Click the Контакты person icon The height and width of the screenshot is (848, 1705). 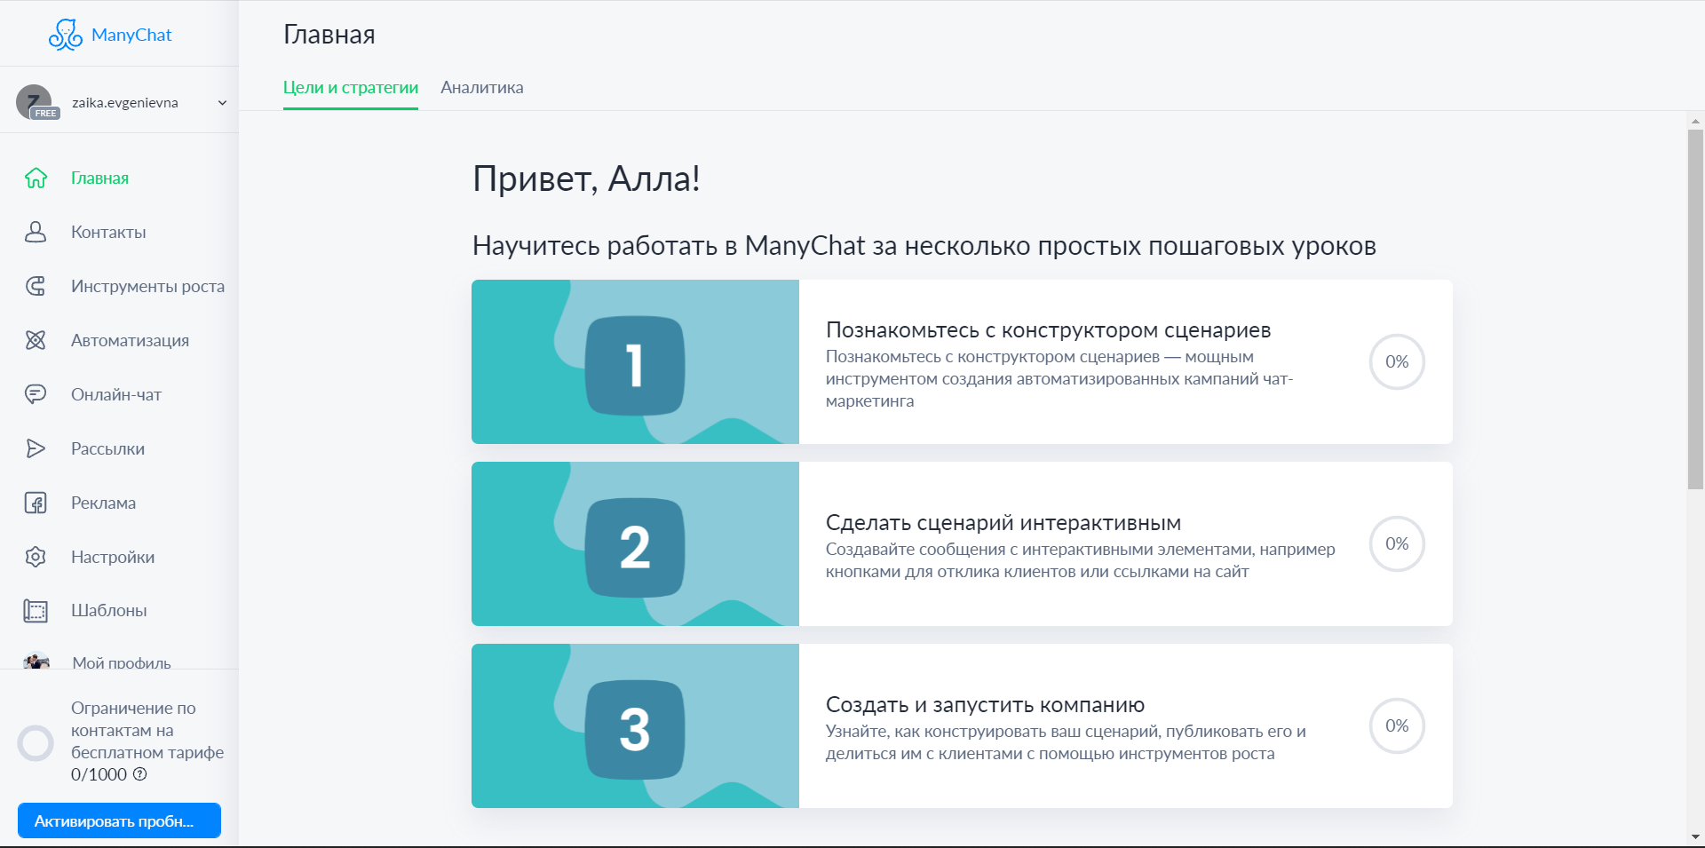point(36,233)
